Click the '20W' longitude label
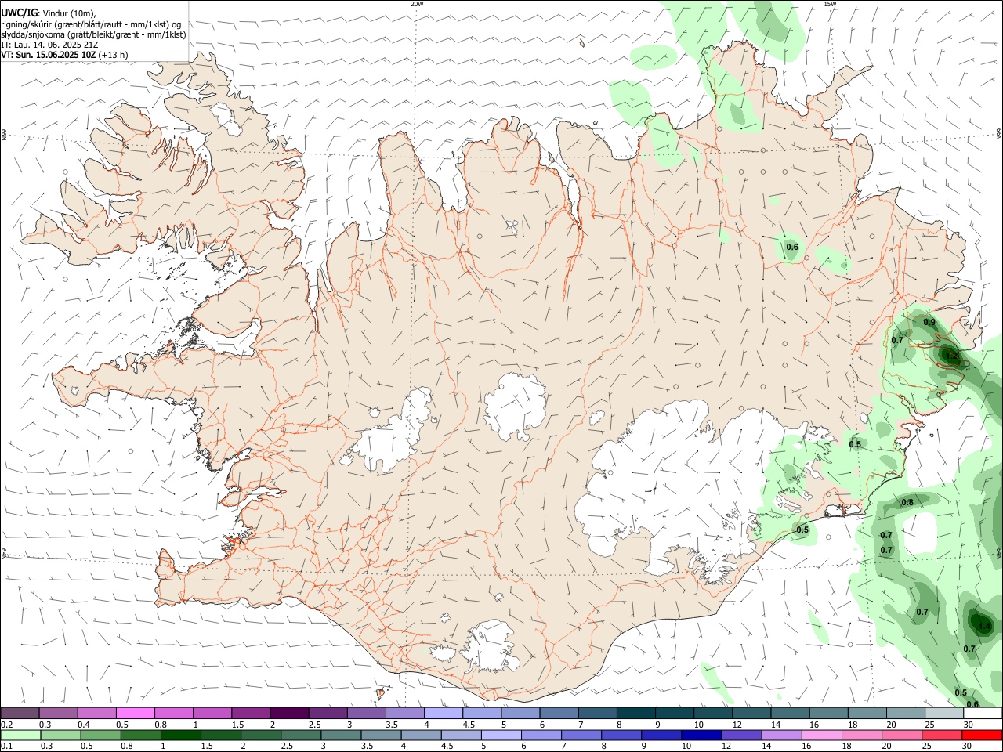 pos(417,4)
